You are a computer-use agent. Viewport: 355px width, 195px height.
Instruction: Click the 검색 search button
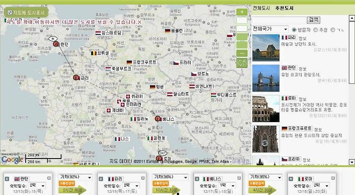coord(314,20)
